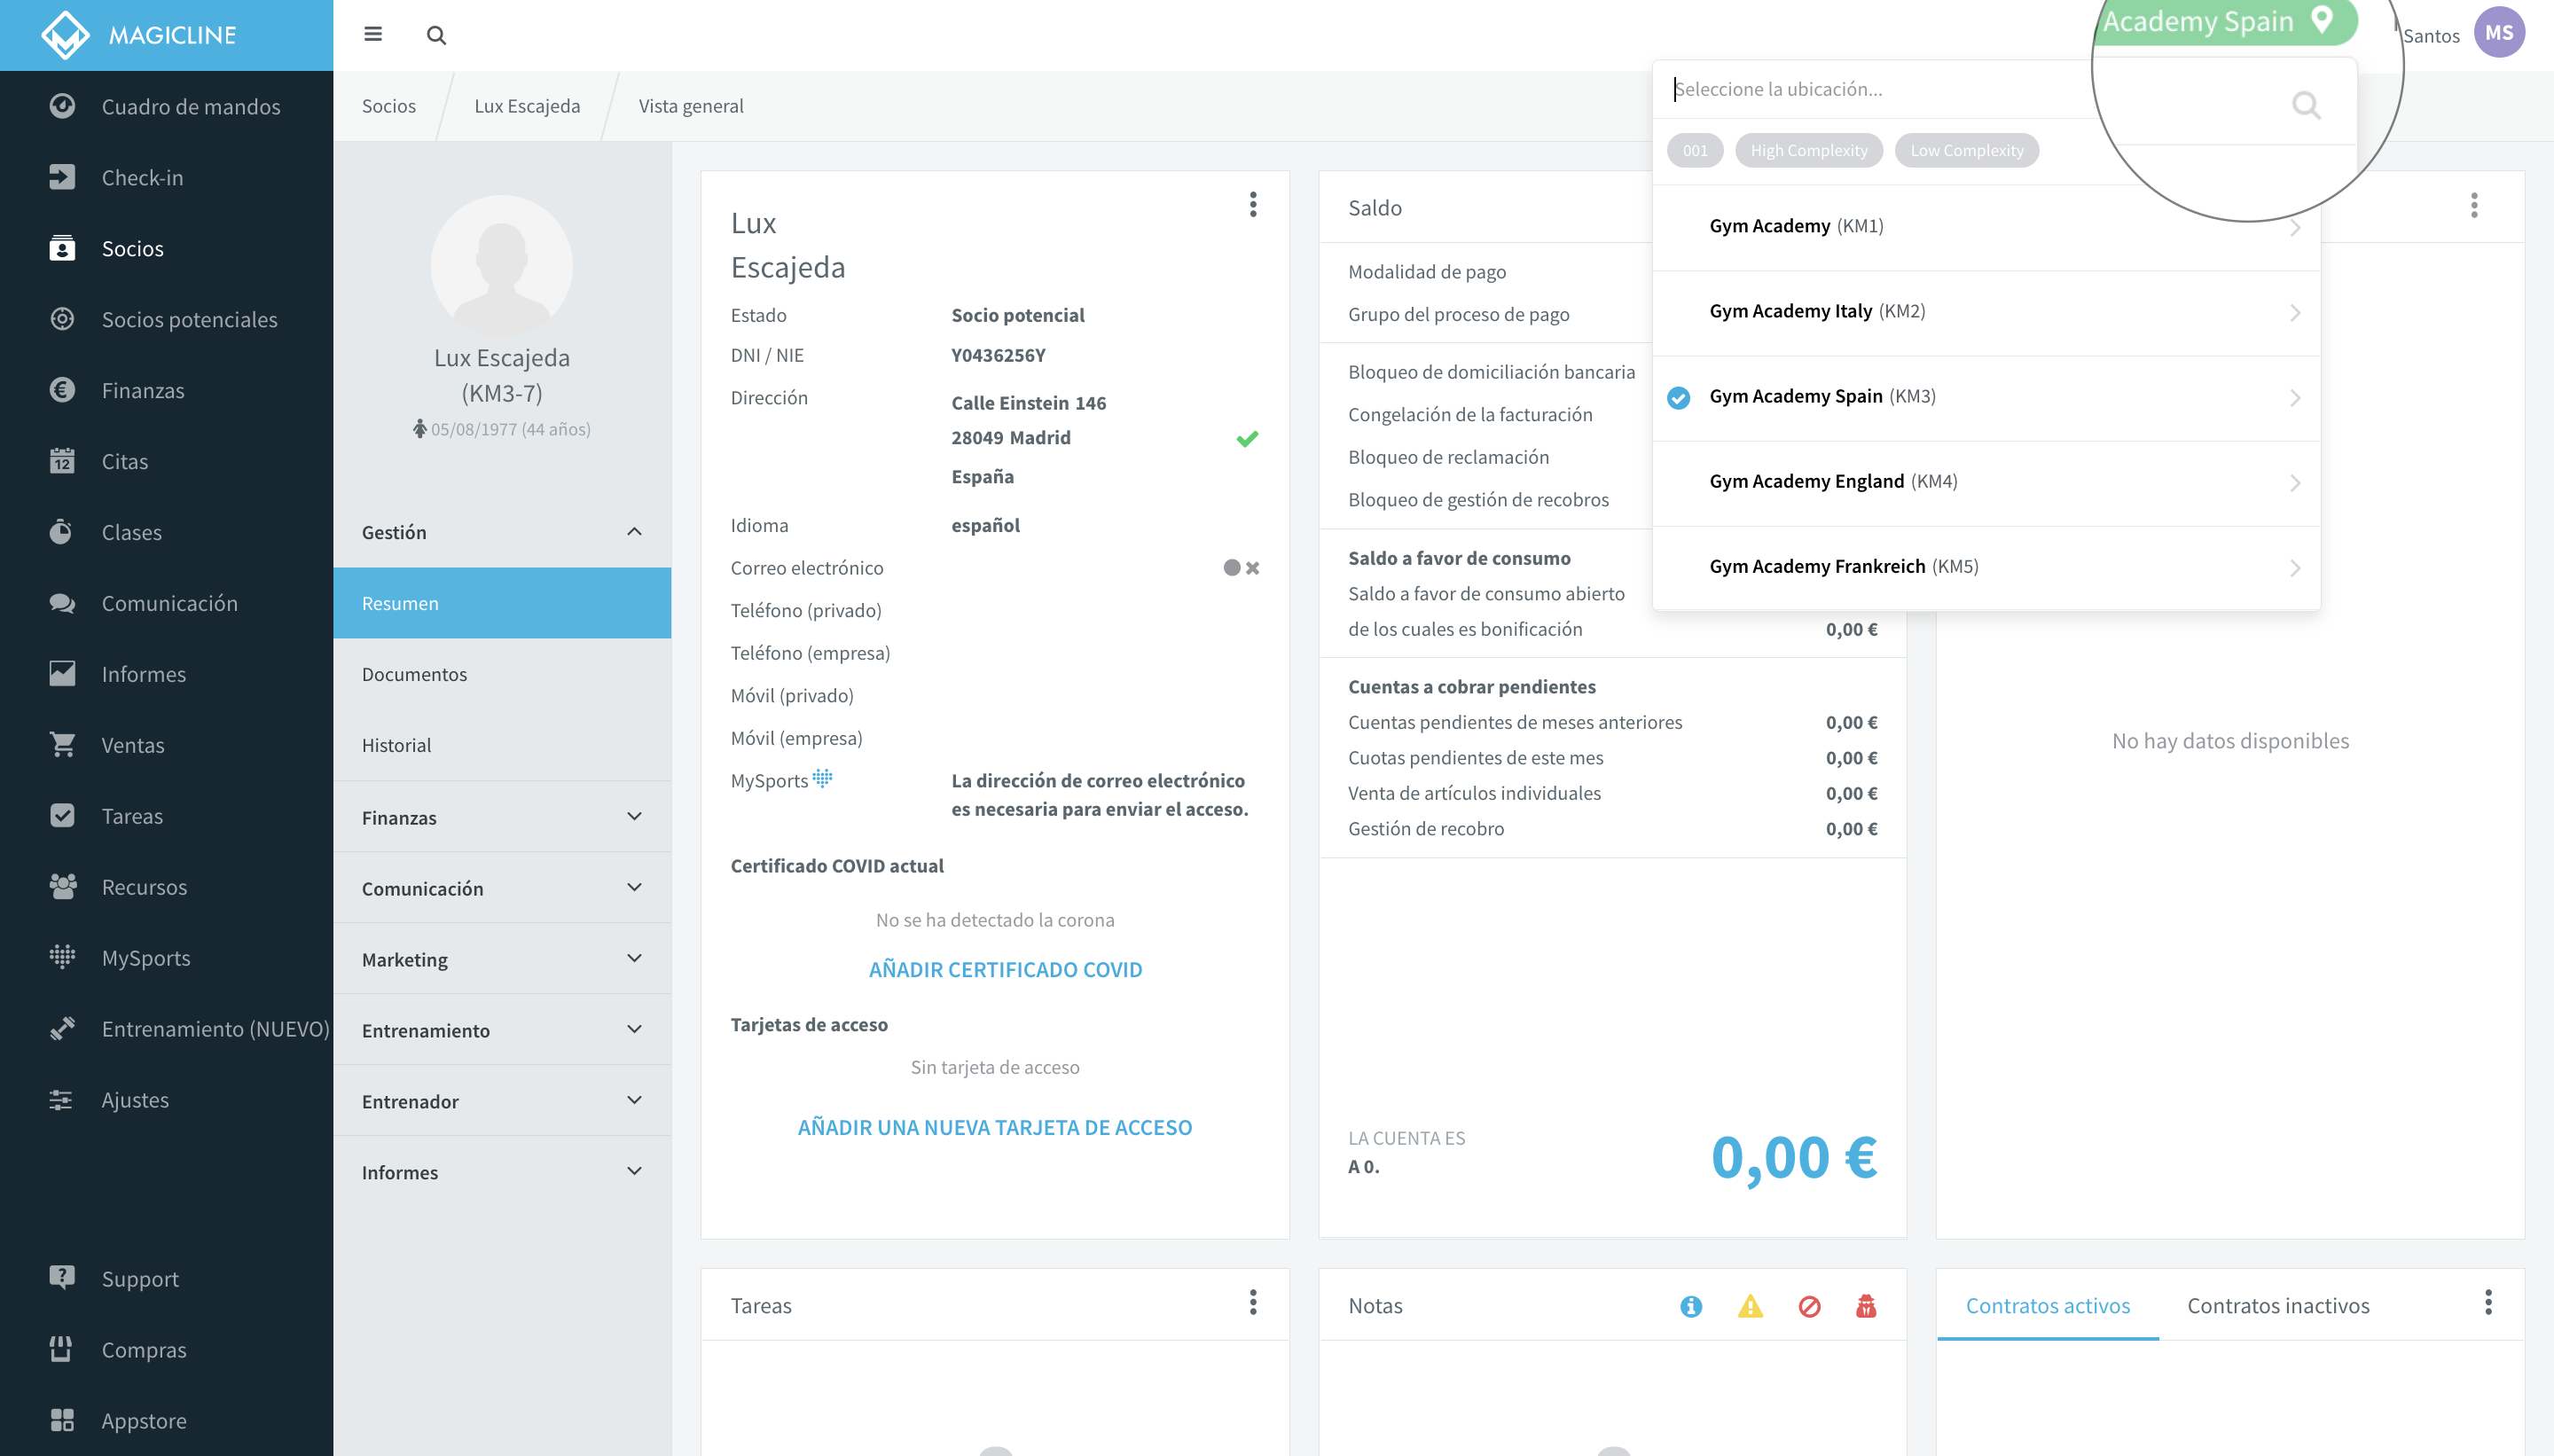Viewport: 2554px width, 1456px height.
Task: Click the blue info note icon
Action: point(1691,1306)
